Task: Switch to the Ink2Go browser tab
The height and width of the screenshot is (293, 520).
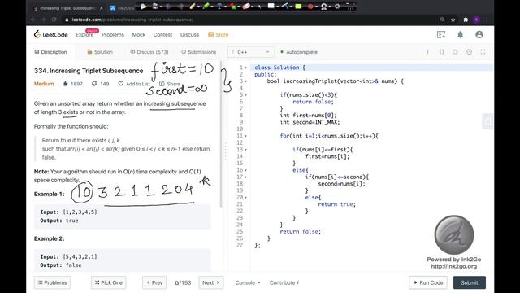Action: pos(122,8)
